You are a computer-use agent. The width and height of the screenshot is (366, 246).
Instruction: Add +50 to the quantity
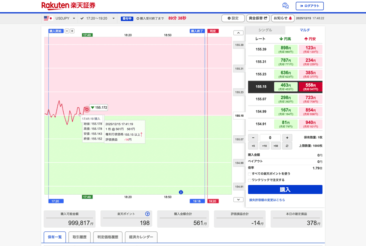pos(276,146)
